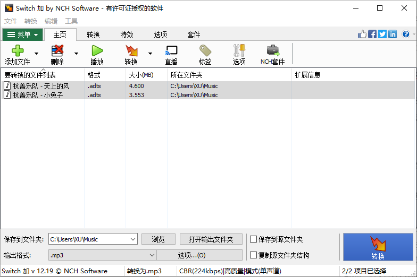Switch to the 特效 tab
The height and width of the screenshot is (277, 417).
[x=127, y=34]
